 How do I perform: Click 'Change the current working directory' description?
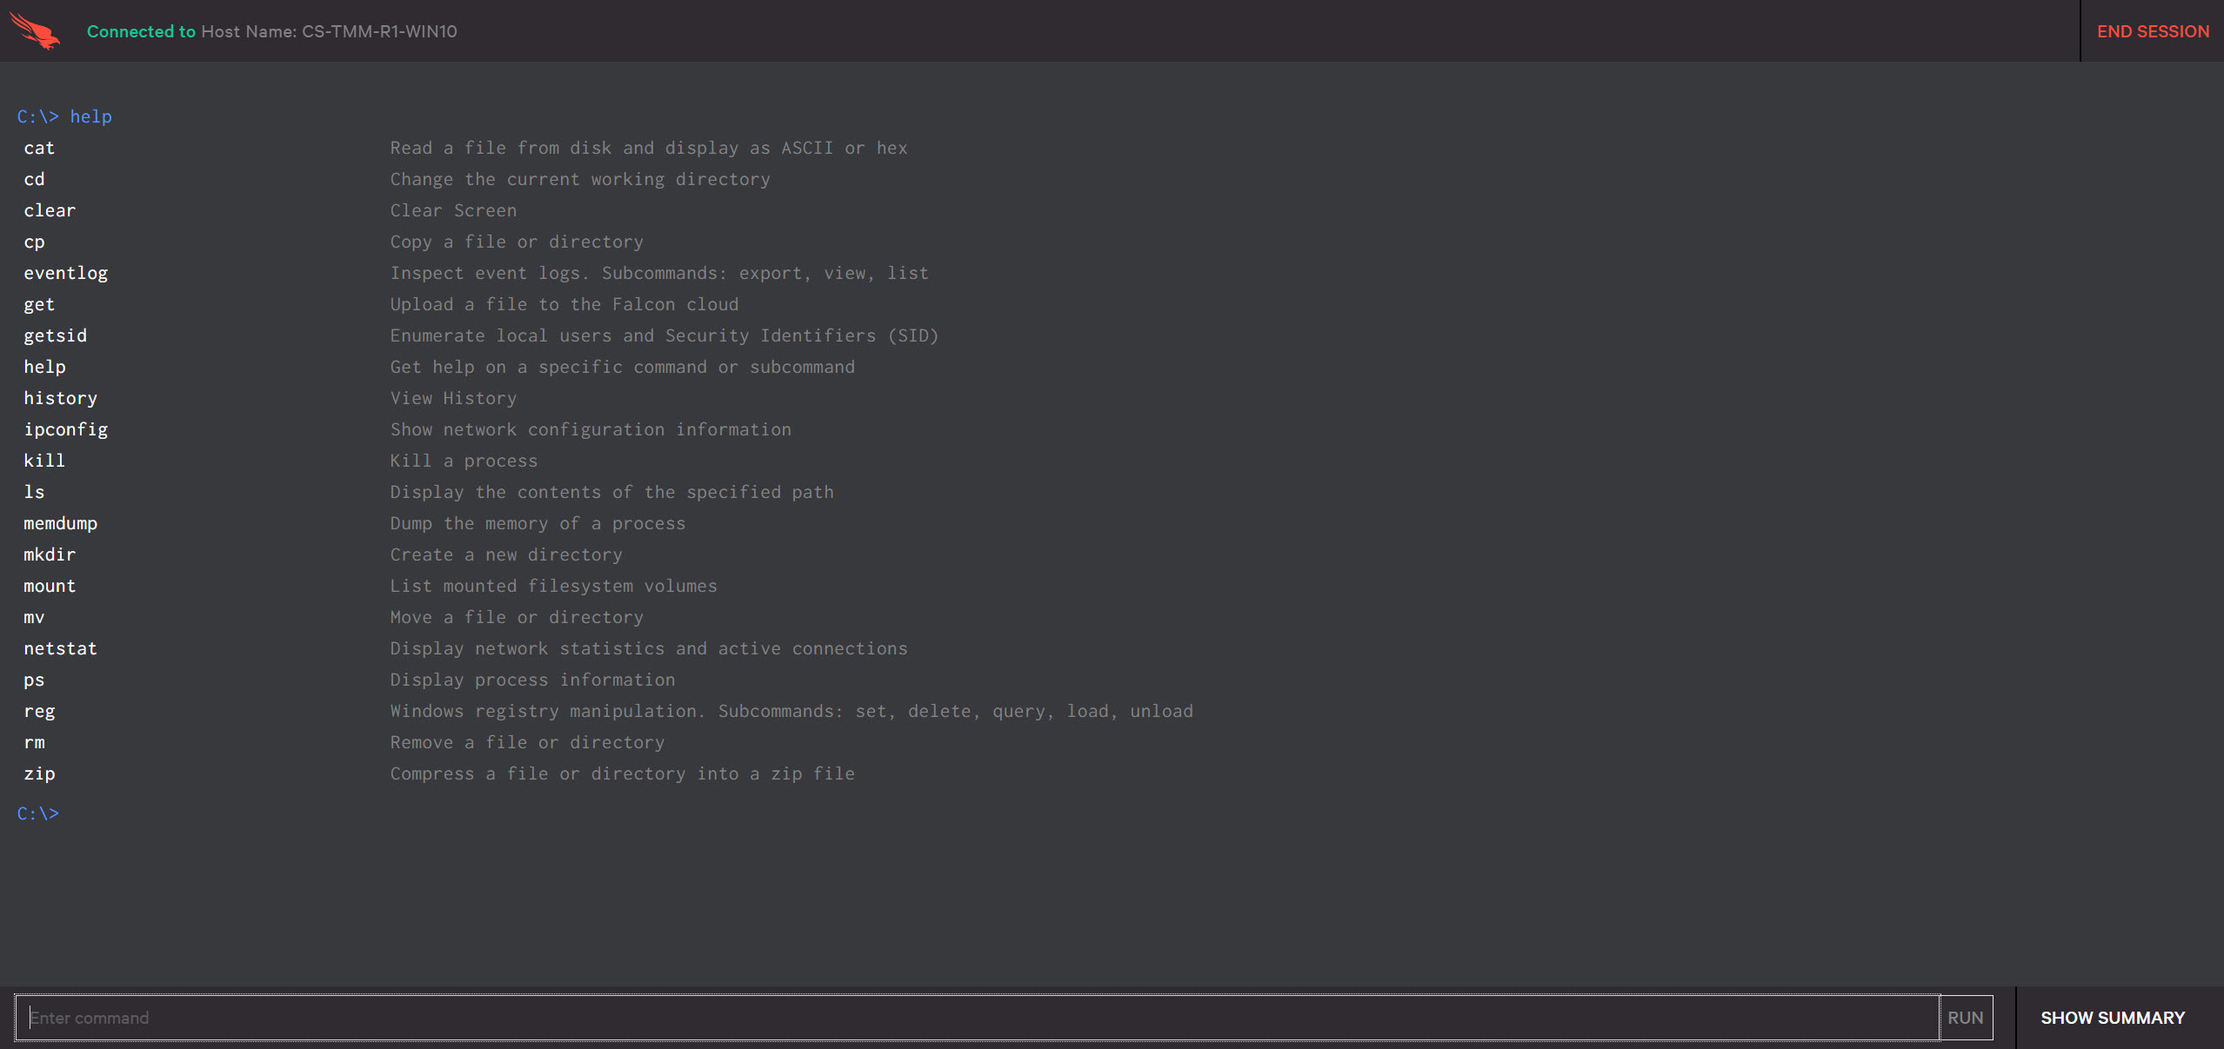[x=580, y=179]
